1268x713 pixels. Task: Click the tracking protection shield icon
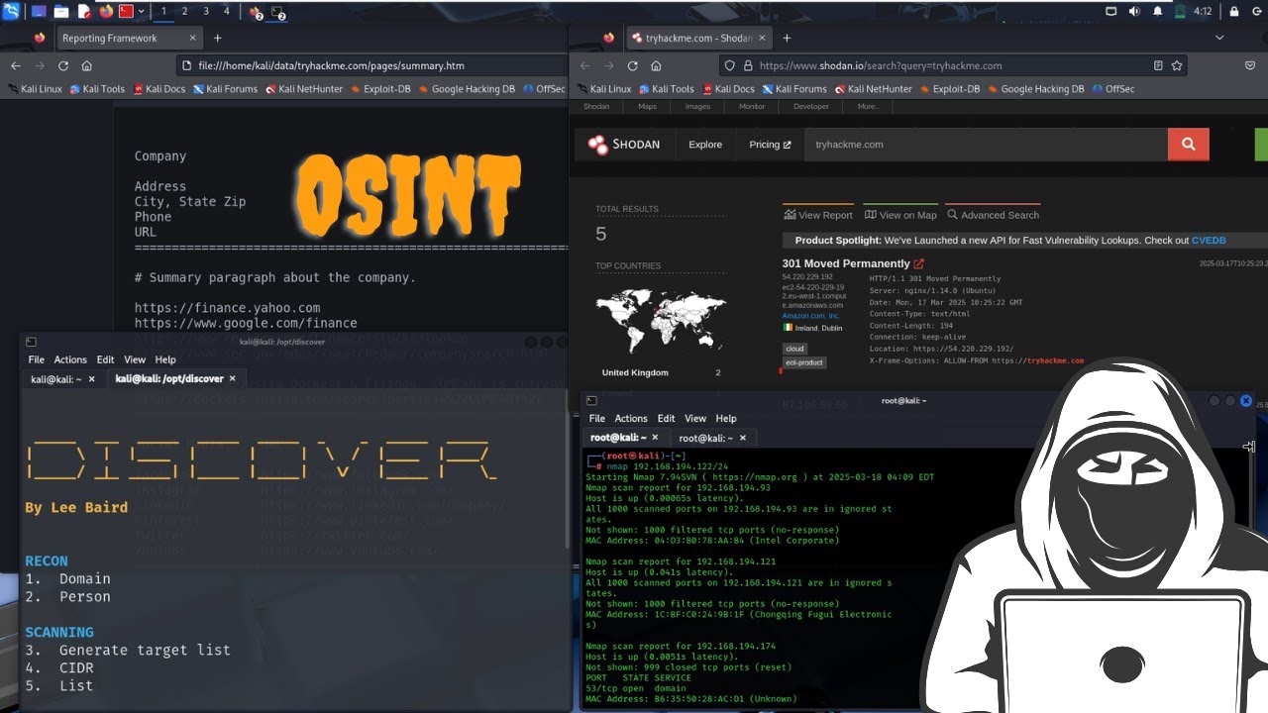click(731, 65)
